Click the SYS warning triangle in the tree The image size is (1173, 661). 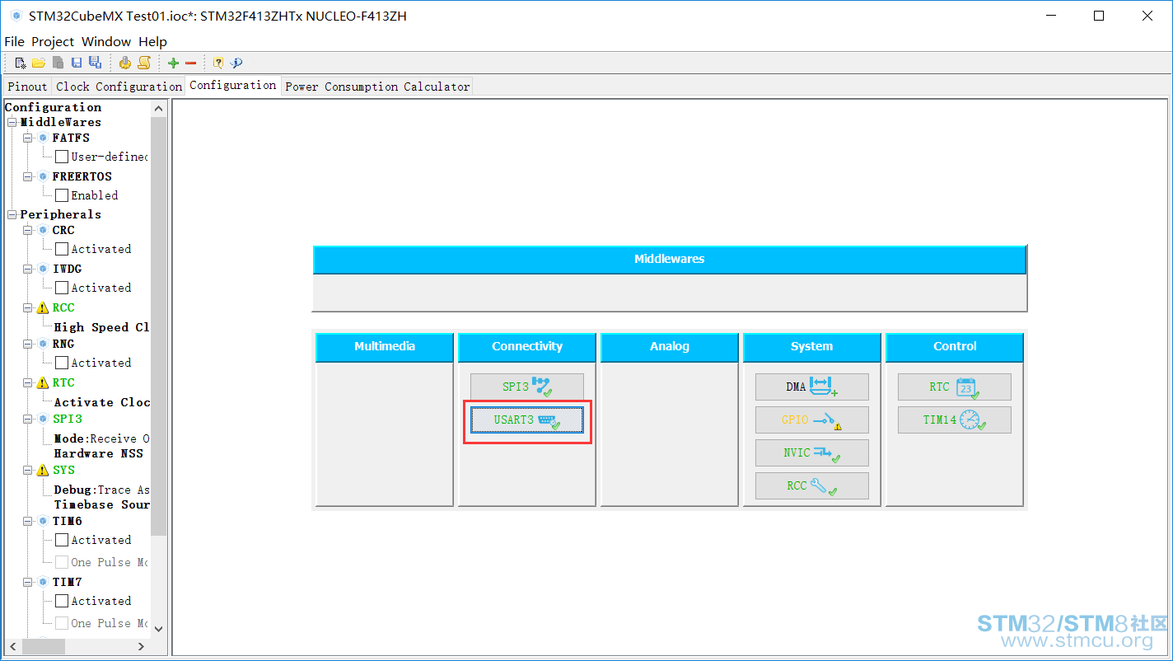click(43, 470)
